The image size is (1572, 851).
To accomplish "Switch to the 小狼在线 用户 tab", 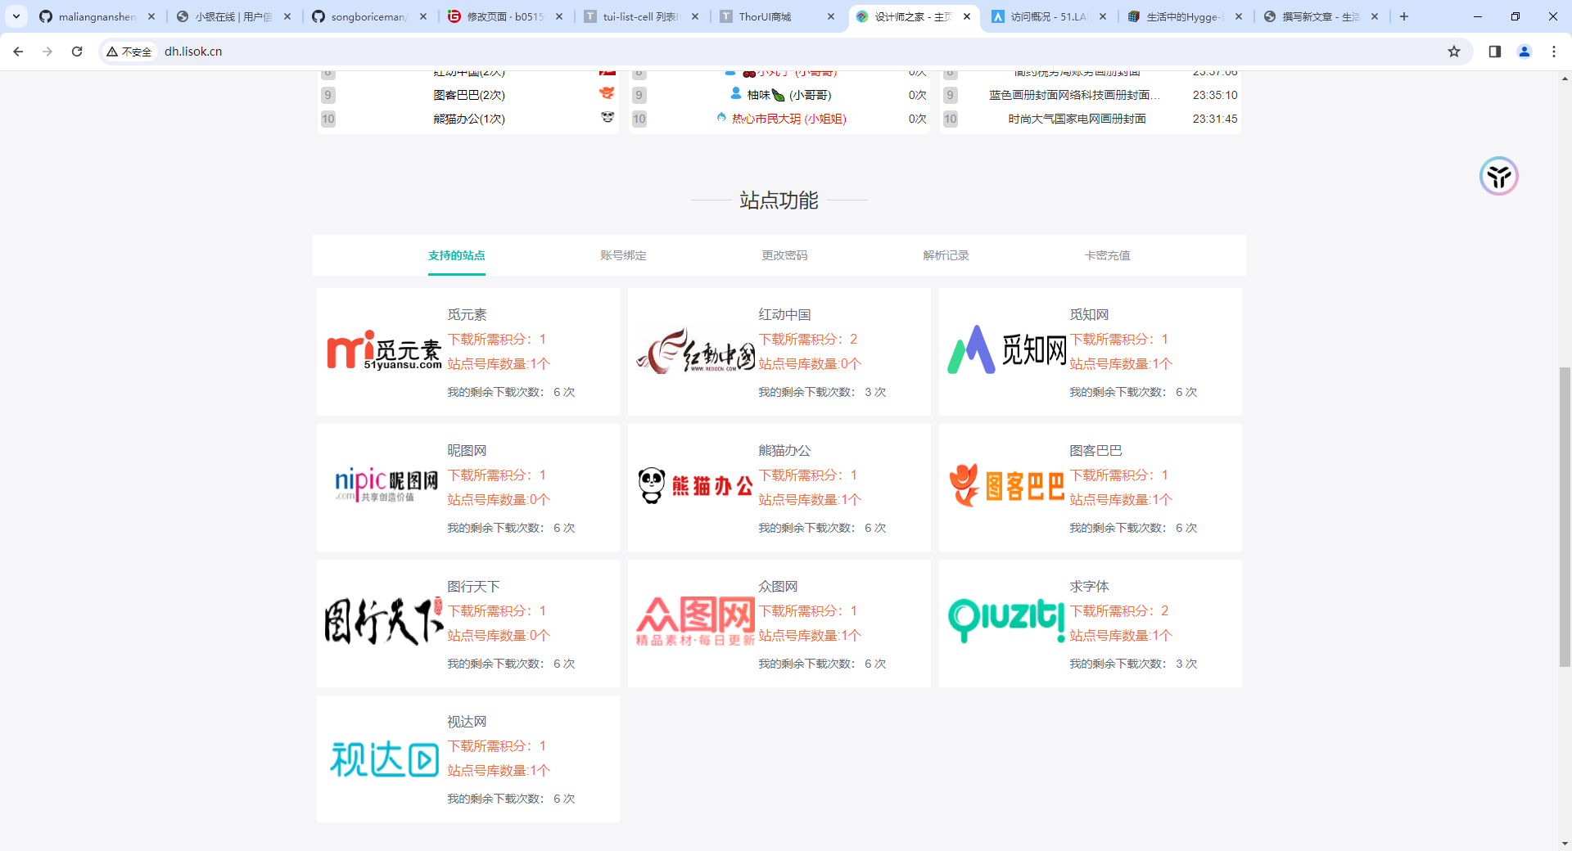I will click(x=233, y=16).
